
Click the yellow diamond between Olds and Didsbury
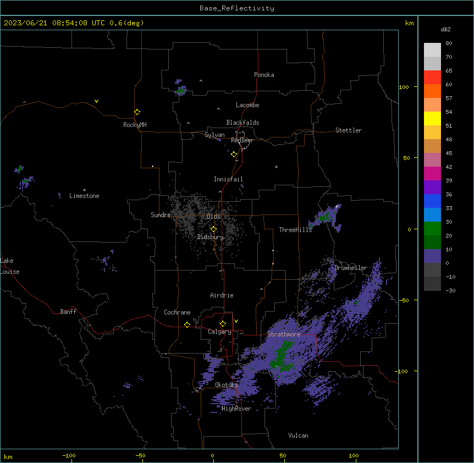(213, 229)
